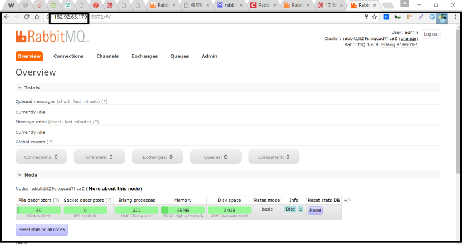The image size is (462, 245).
Task: Show help for Queued messages (?)
Action: pos(105,102)
